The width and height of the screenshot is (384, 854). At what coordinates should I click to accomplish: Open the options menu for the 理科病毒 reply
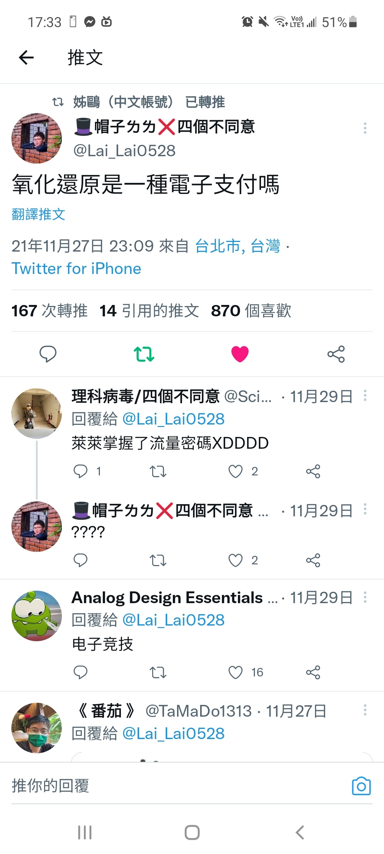[365, 396]
